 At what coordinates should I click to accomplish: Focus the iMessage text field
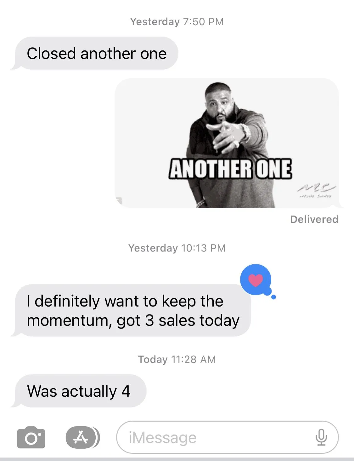pyautogui.click(x=228, y=437)
